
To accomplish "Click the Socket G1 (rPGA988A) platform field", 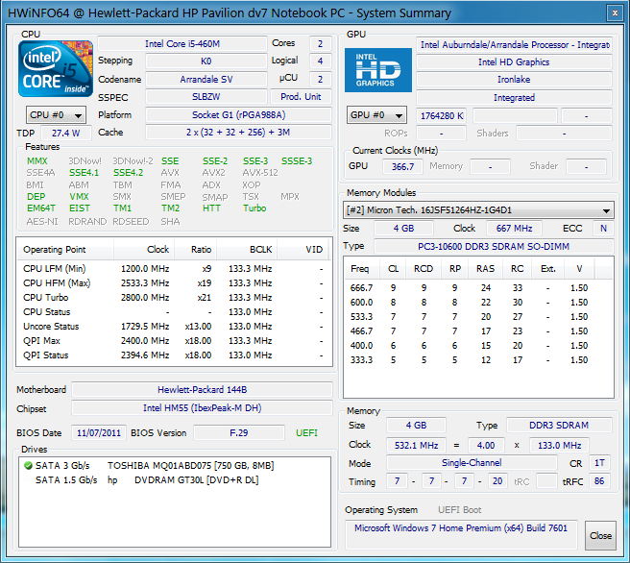I will [x=239, y=115].
